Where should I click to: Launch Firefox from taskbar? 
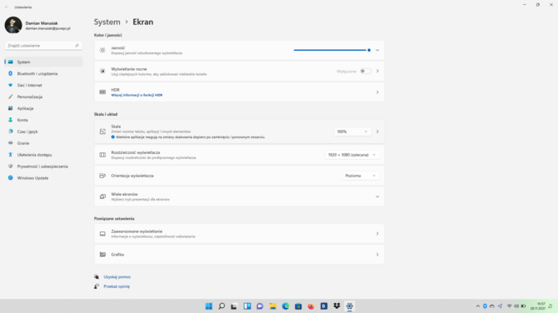tap(311, 306)
